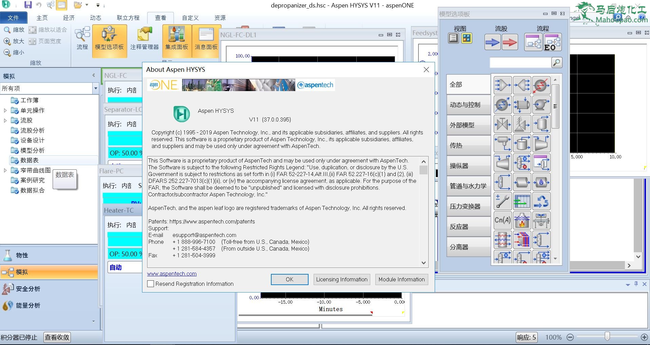Pick the Separator vessel icon
The width and height of the screenshot is (650, 345).
pyautogui.click(x=541, y=124)
